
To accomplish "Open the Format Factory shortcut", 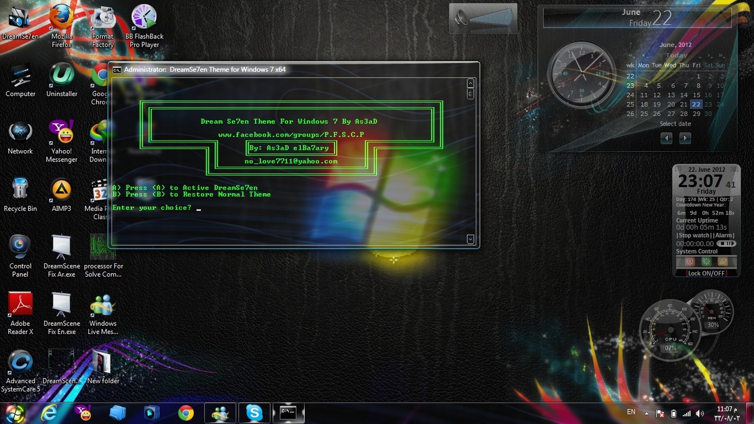I will click(102, 26).
